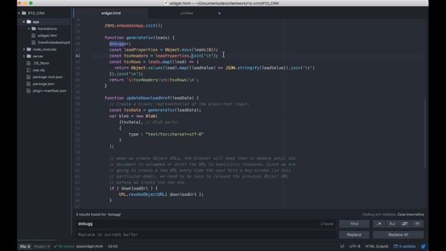Image resolution: width=446 pixels, height=251 pixels.
Task: Click the 'Case Insensitive' find options label
Action: tap(410, 215)
